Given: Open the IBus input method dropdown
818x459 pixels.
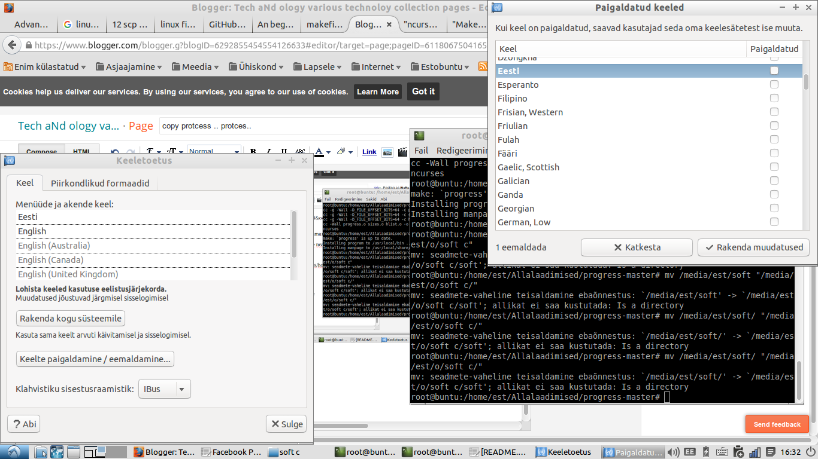Looking at the screenshot, I should click(x=164, y=389).
